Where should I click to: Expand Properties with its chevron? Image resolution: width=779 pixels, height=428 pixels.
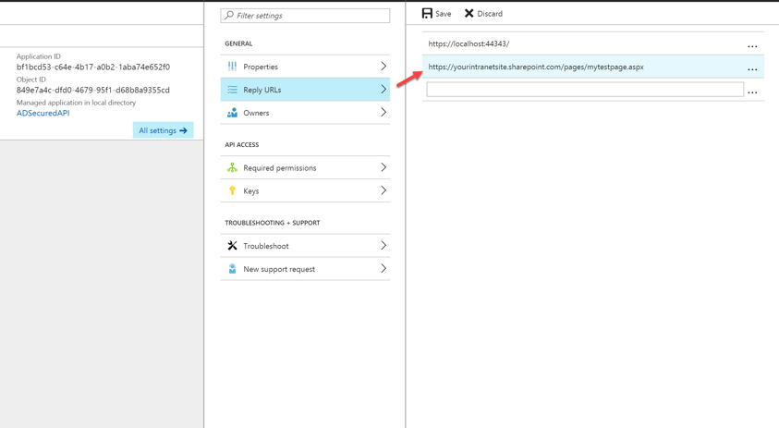(383, 67)
